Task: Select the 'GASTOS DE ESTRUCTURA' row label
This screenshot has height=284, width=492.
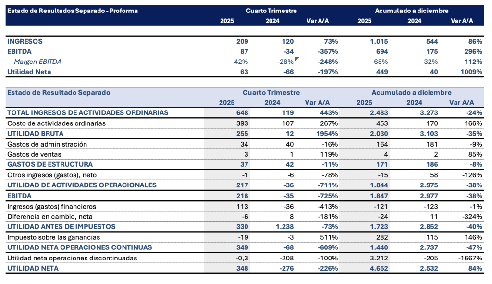Action: [x=49, y=164]
